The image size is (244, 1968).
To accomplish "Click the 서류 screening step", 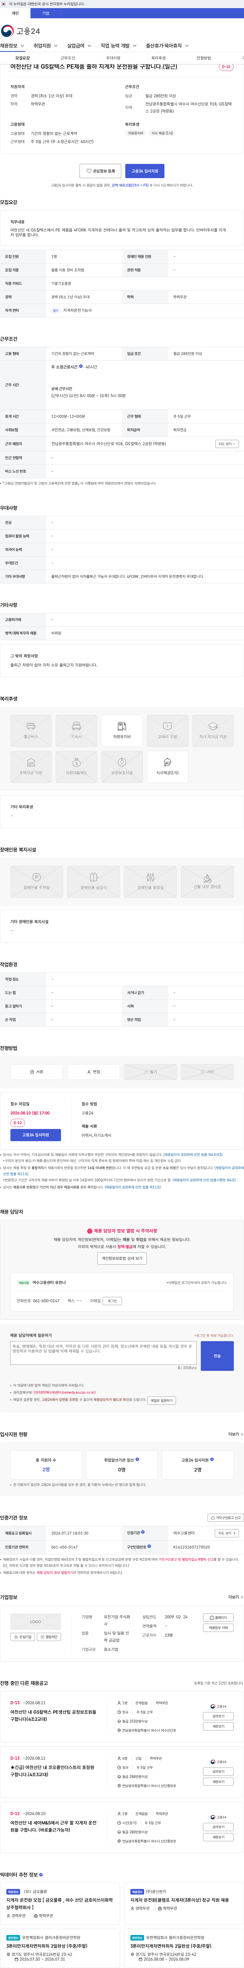I will (37, 1072).
